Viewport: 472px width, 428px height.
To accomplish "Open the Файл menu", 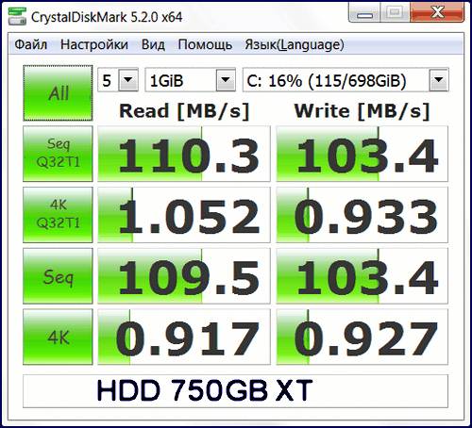I will [31, 44].
